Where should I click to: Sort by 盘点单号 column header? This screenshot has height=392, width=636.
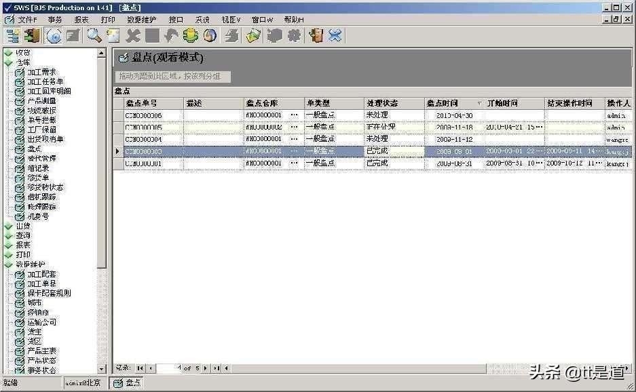point(153,103)
